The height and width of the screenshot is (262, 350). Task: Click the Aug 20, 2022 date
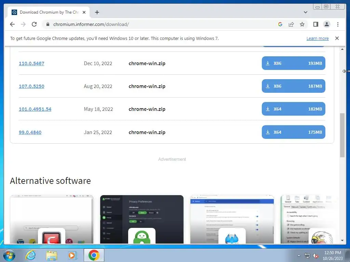pyautogui.click(x=98, y=86)
